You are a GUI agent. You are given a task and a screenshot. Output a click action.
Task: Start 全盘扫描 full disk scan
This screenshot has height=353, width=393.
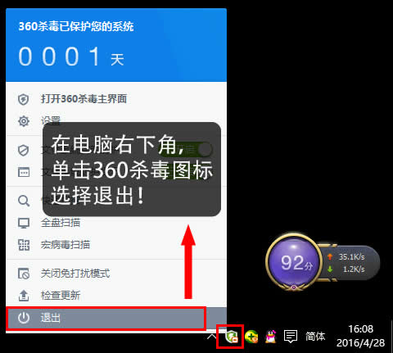(116, 223)
